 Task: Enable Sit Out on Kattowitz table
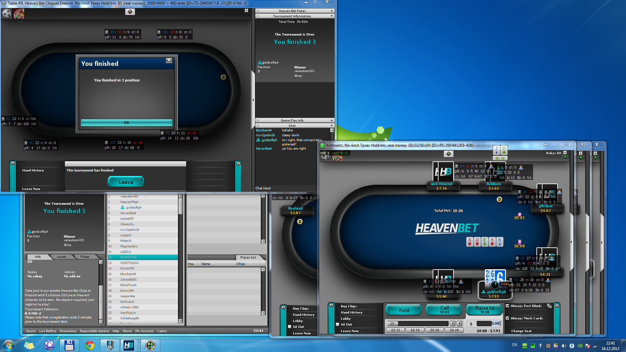click(337, 324)
